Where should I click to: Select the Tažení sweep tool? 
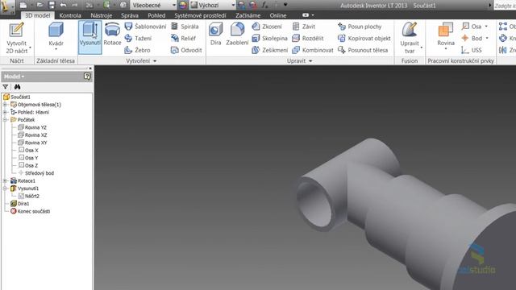point(138,39)
